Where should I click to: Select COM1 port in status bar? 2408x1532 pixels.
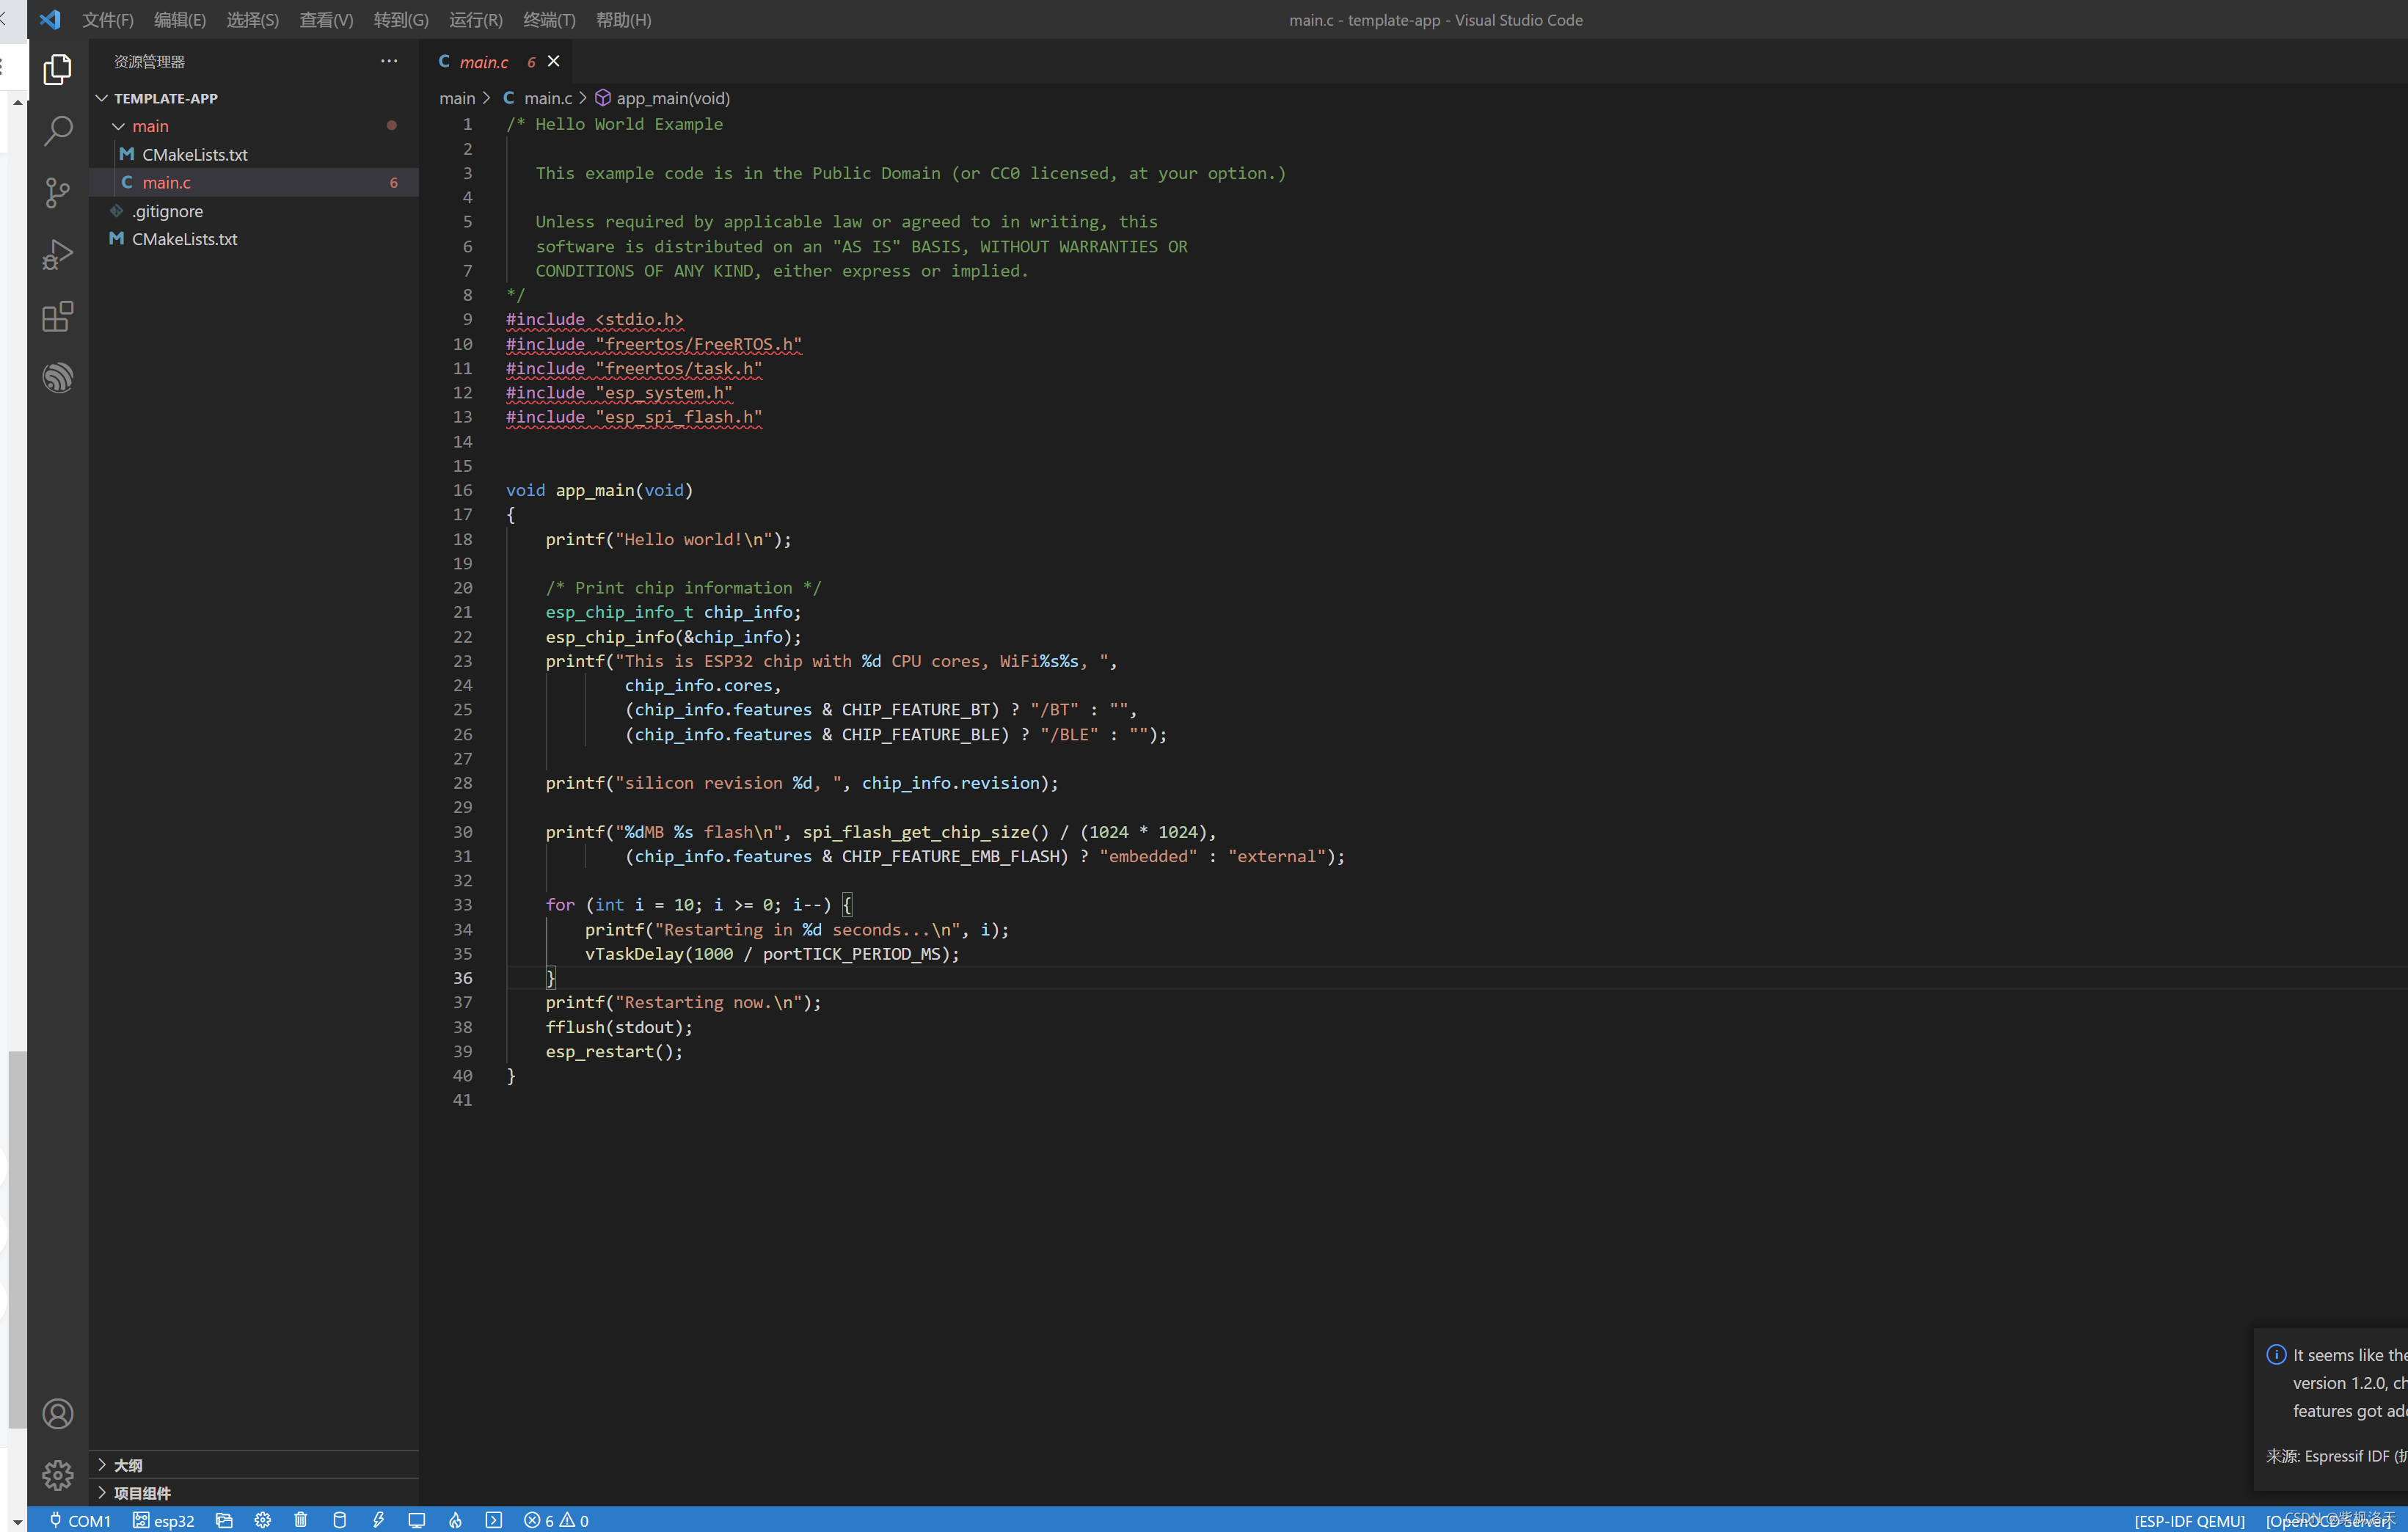[80, 1520]
